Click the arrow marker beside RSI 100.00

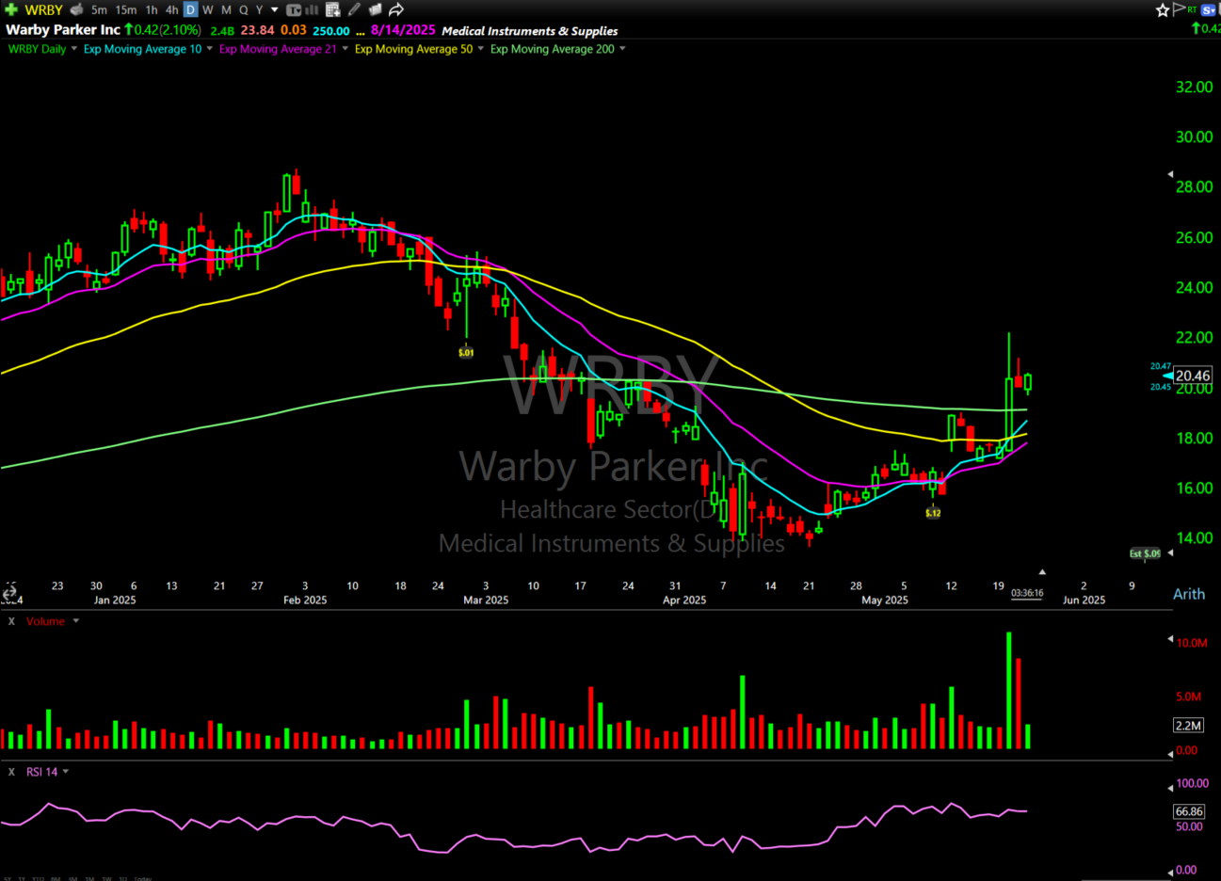pos(1170,787)
